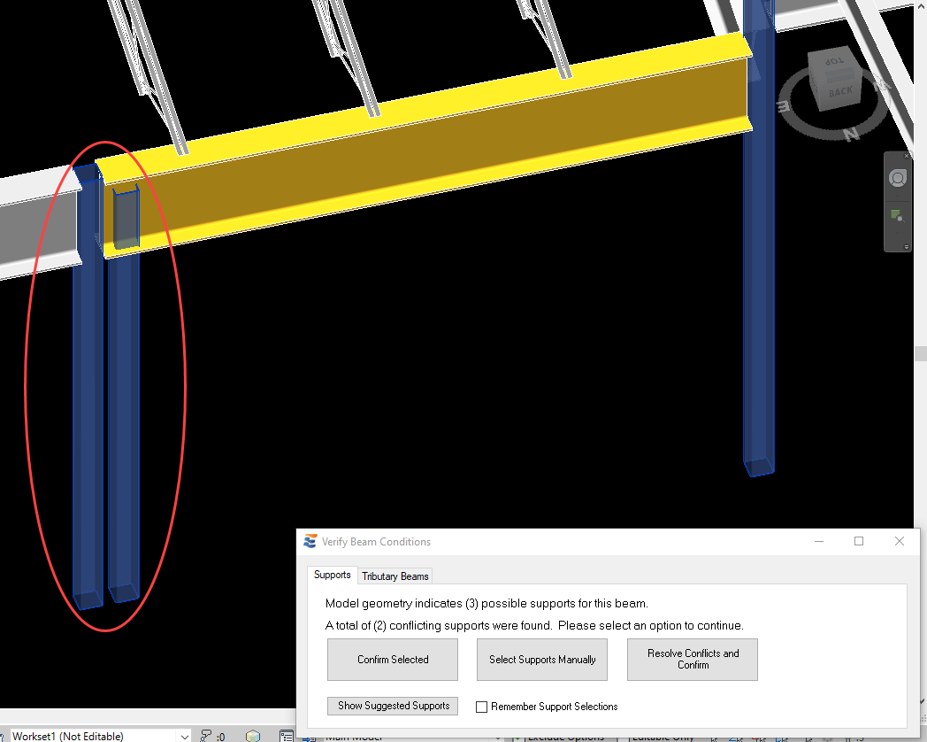Click the BACK face of the ViewCube
Image resolution: width=927 pixels, height=742 pixels.
click(839, 91)
